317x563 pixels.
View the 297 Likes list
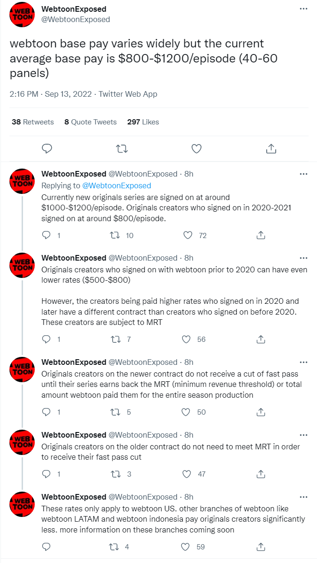pos(143,122)
